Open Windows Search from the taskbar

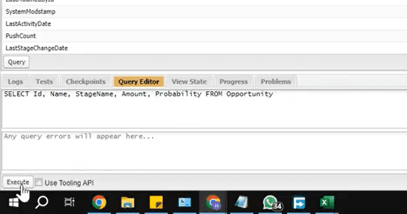tap(41, 202)
